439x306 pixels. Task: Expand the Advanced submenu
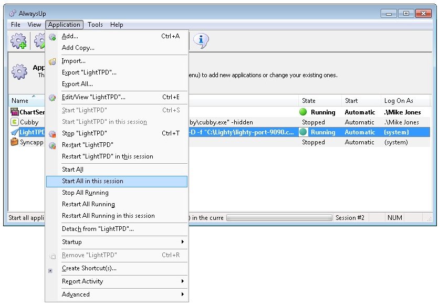pos(117,294)
